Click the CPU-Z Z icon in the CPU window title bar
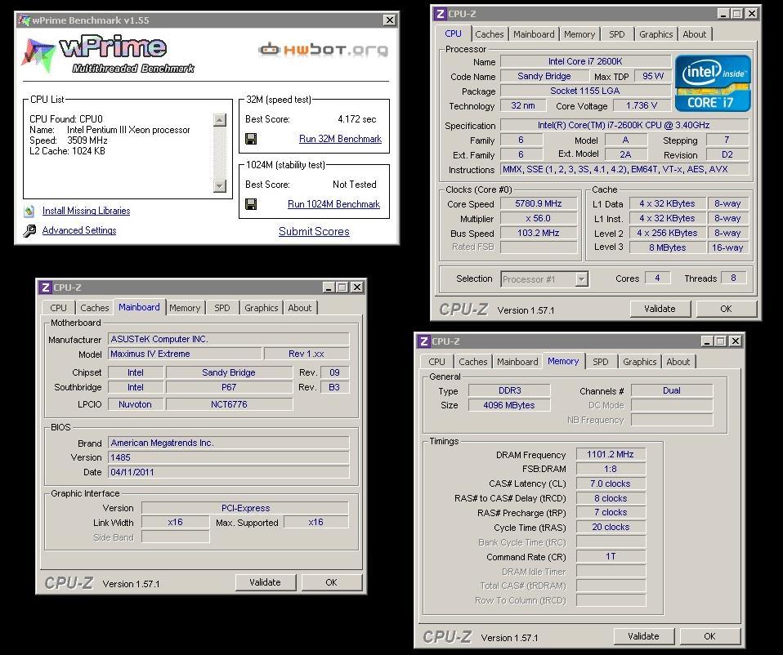Viewport: 783px width, 655px height. (x=440, y=14)
